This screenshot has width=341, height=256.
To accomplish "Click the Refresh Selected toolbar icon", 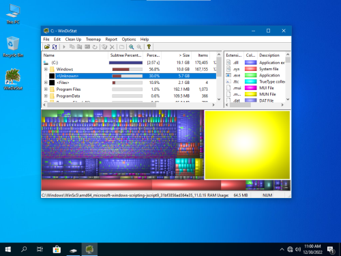I will coord(95,47).
